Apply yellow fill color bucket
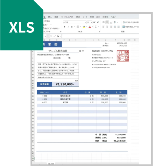This screenshot has height=166, width=153. pyautogui.click(x=84, y=27)
